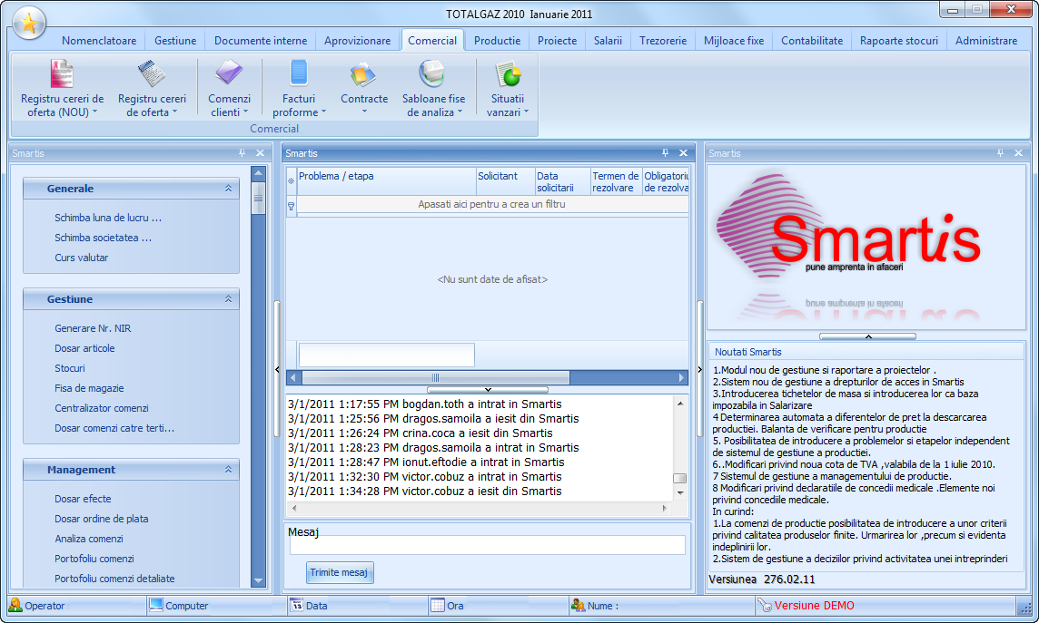
Task: Sort by the Solicitant column header
Action: (x=505, y=181)
